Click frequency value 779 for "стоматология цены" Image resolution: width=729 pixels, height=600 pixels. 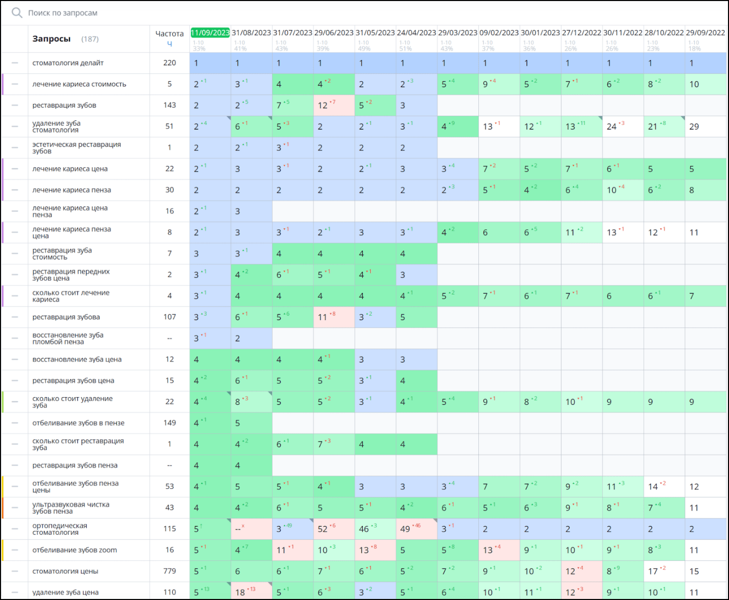pos(170,571)
